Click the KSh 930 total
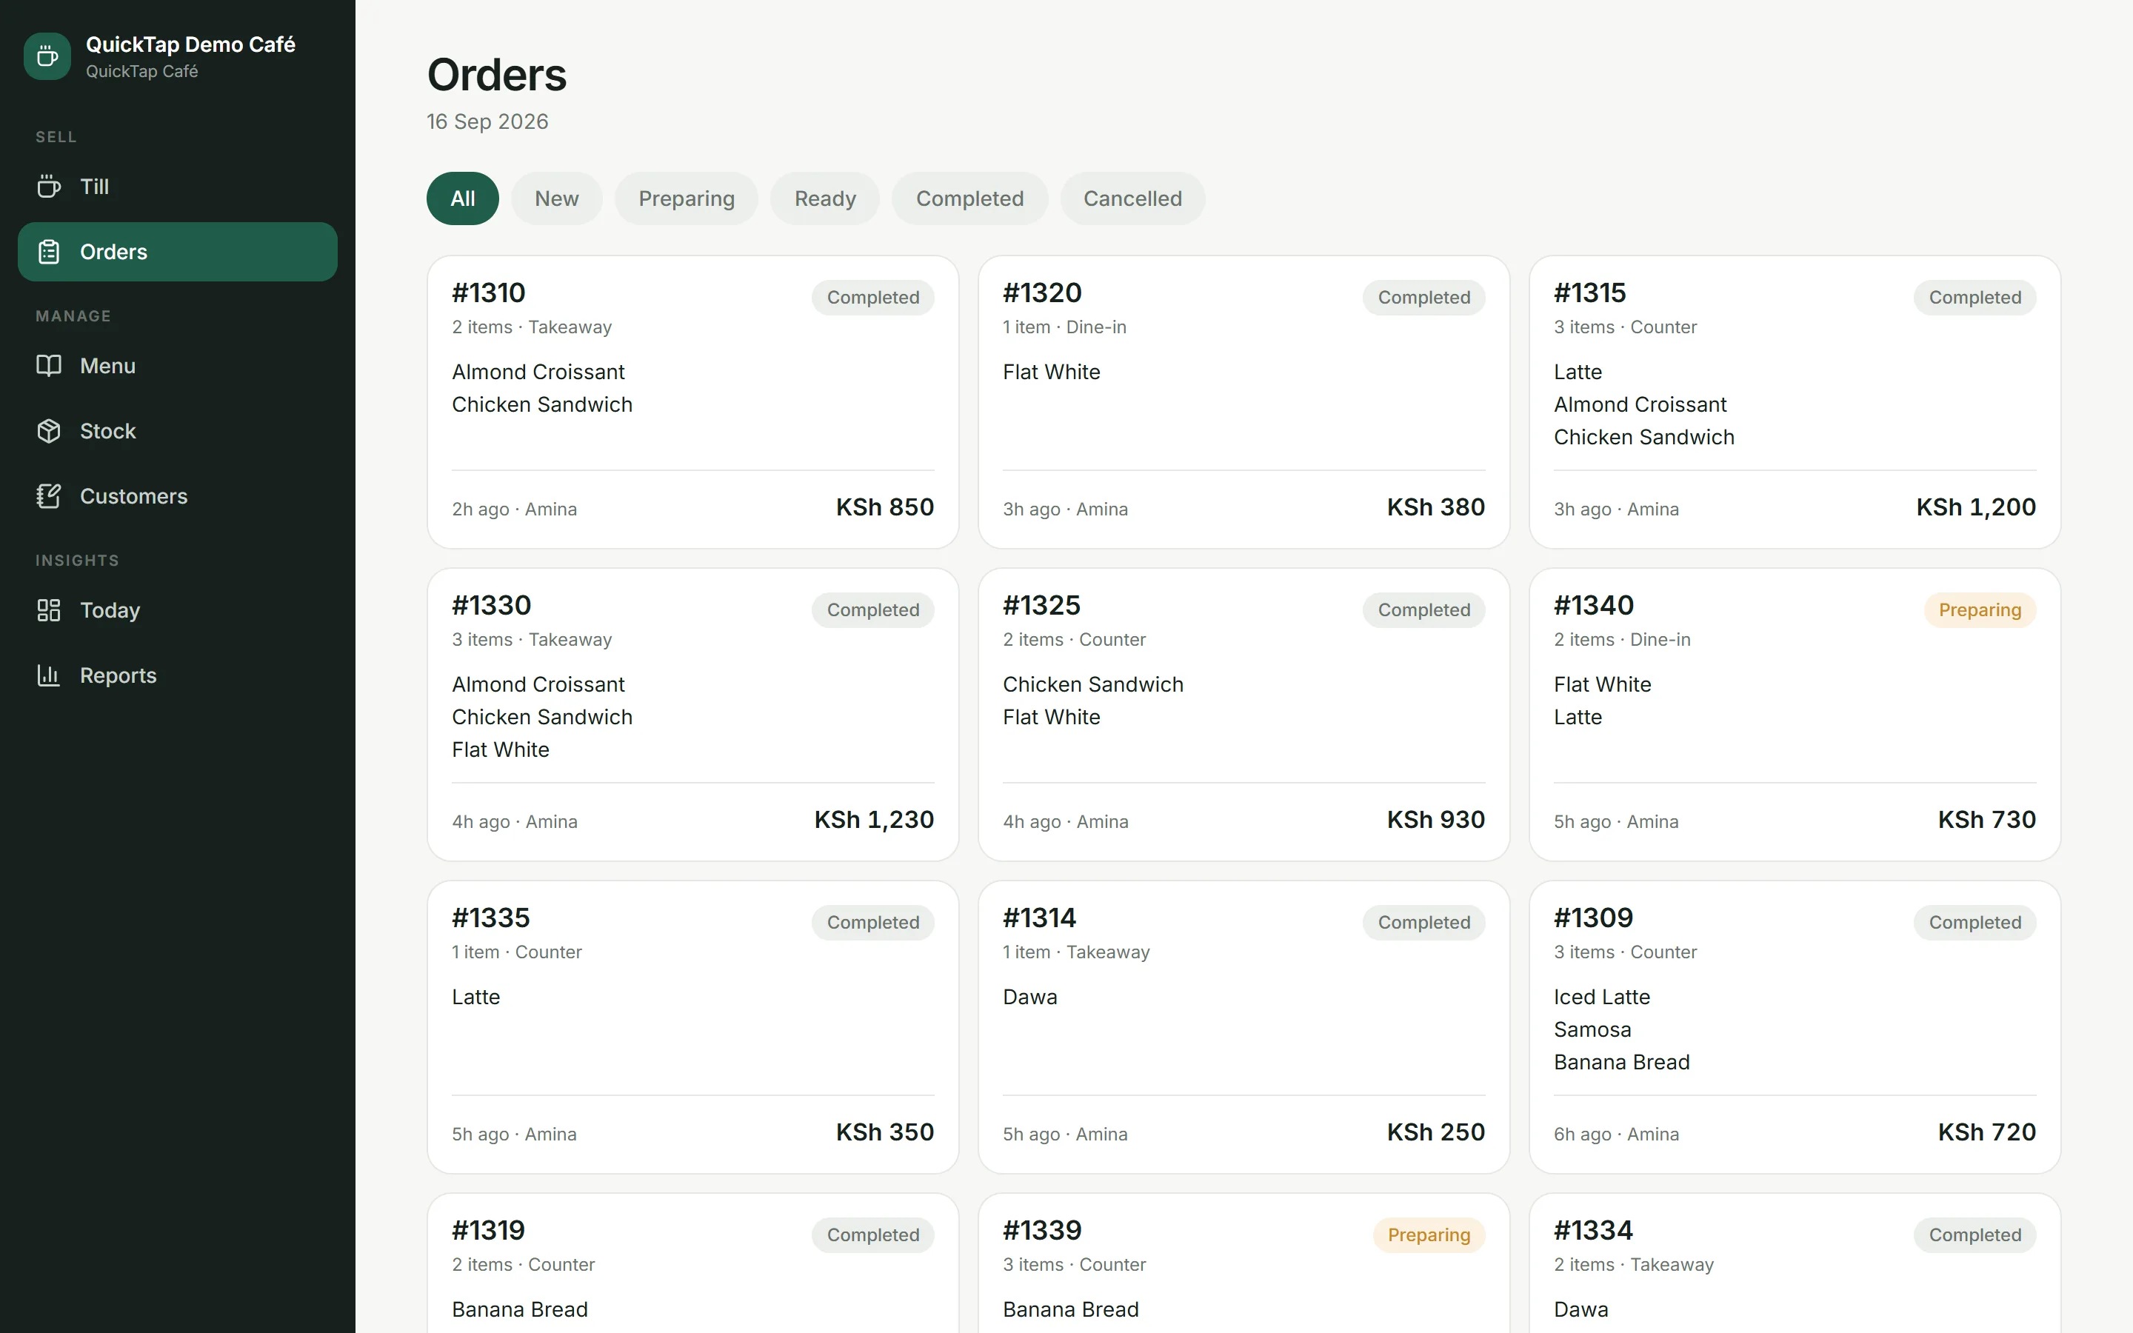The height and width of the screenshot is (1333, 2133). click(x=1436, y=820)
